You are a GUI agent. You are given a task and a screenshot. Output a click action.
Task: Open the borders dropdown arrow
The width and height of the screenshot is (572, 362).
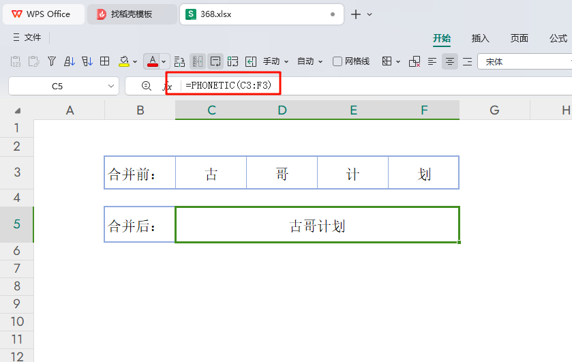pyautogui.click(x=398, y=61)
